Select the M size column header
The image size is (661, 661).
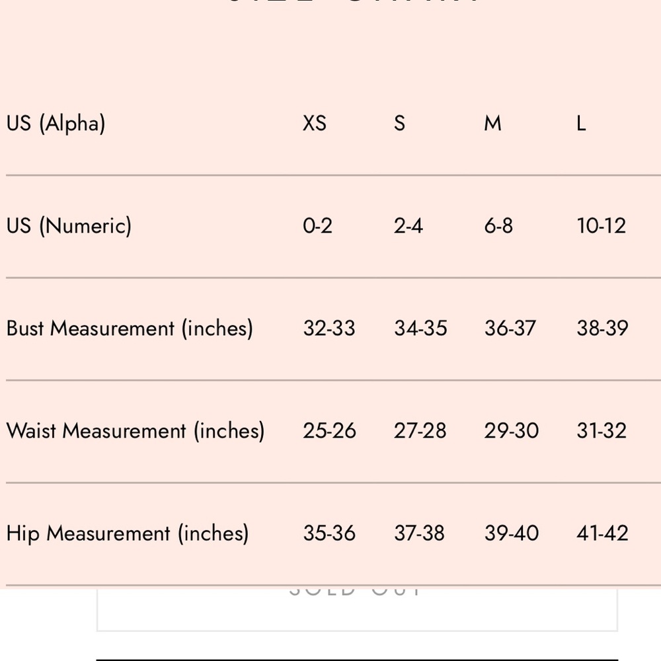click(493, 124)
